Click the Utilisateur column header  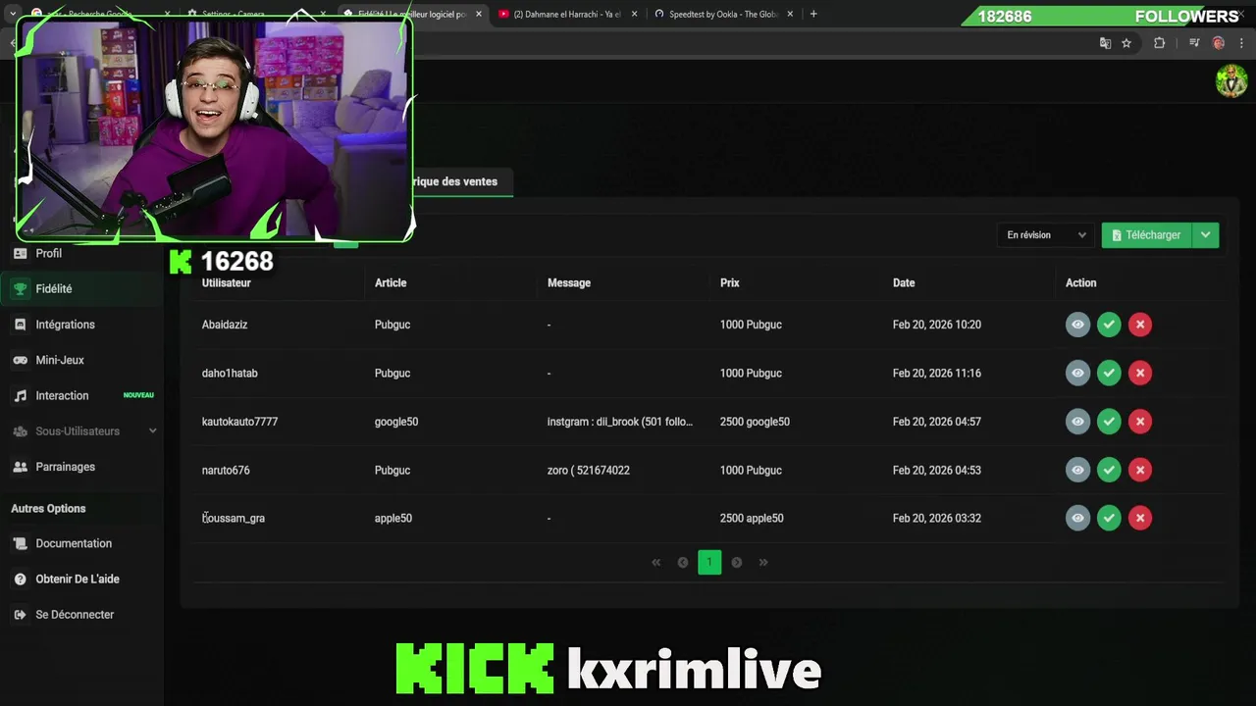pos(227,282)
